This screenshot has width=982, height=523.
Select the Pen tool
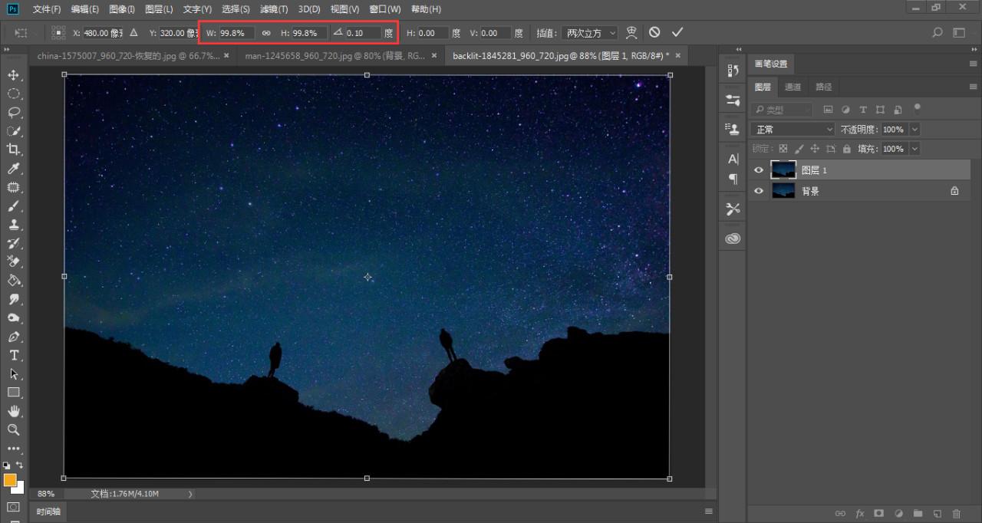tap(13, 337)
